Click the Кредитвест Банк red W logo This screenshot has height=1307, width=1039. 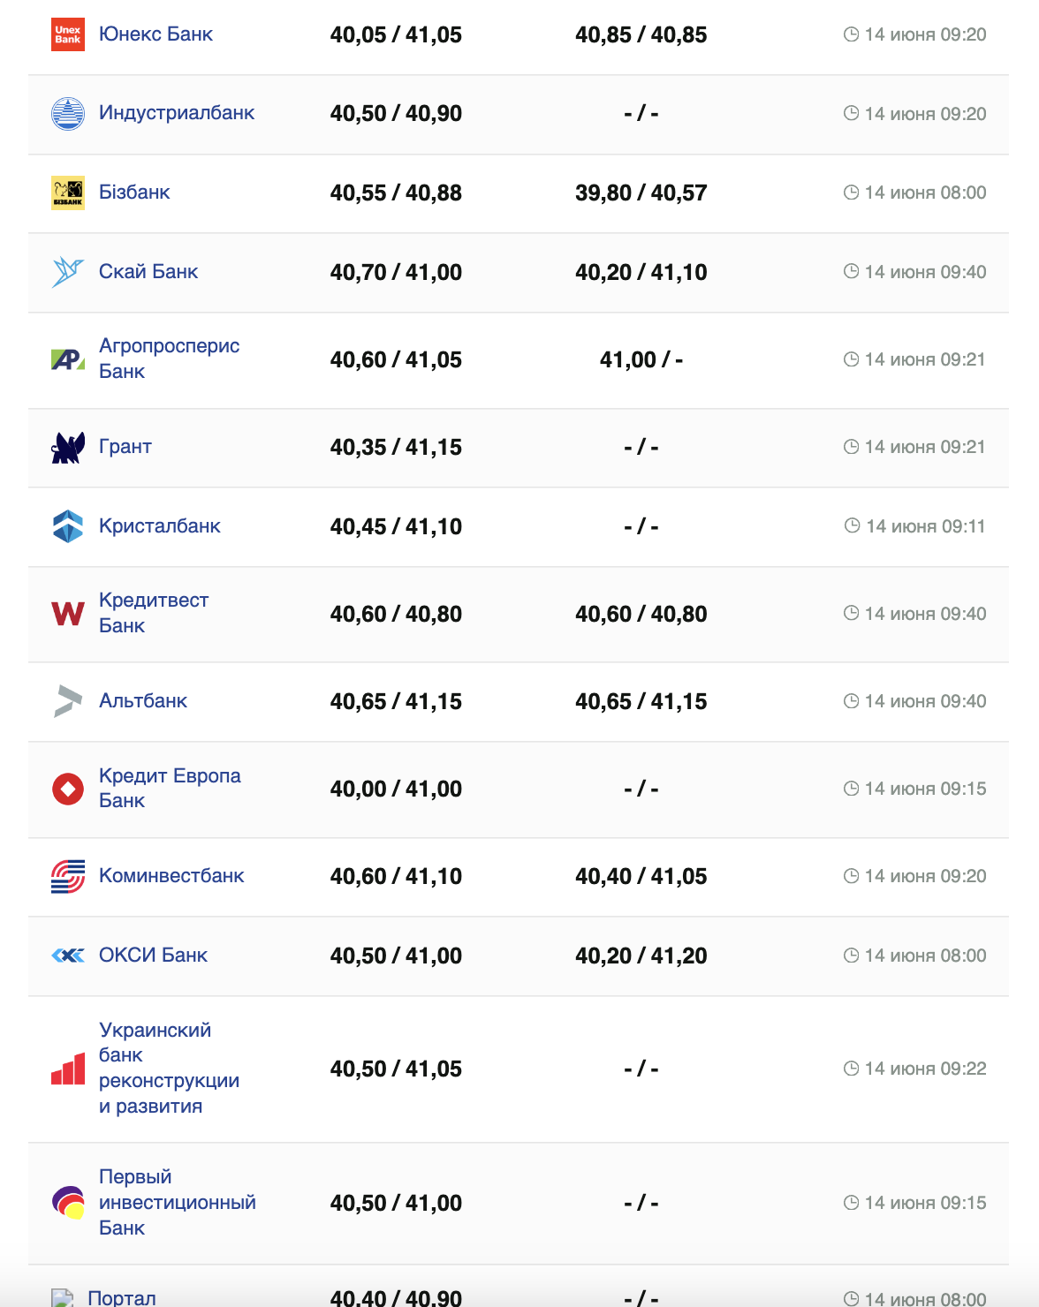[x=68, y=614]
